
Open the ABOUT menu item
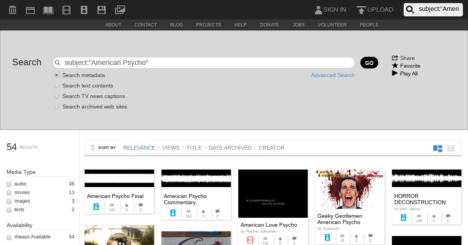pos(113,25)
